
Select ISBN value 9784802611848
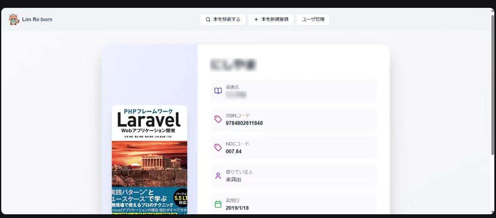pyautogui.click(x=244, y=123)
